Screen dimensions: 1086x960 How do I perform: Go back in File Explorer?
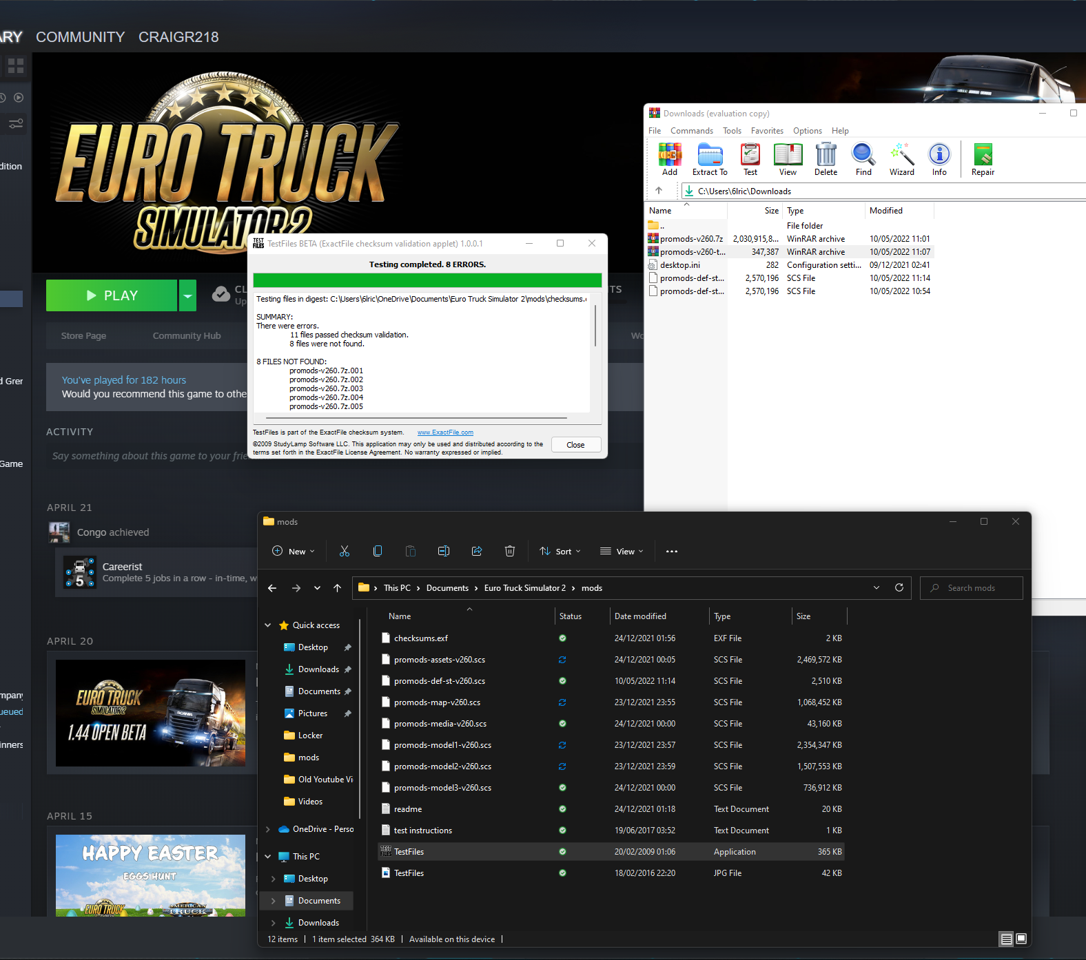tap(272, 588)
